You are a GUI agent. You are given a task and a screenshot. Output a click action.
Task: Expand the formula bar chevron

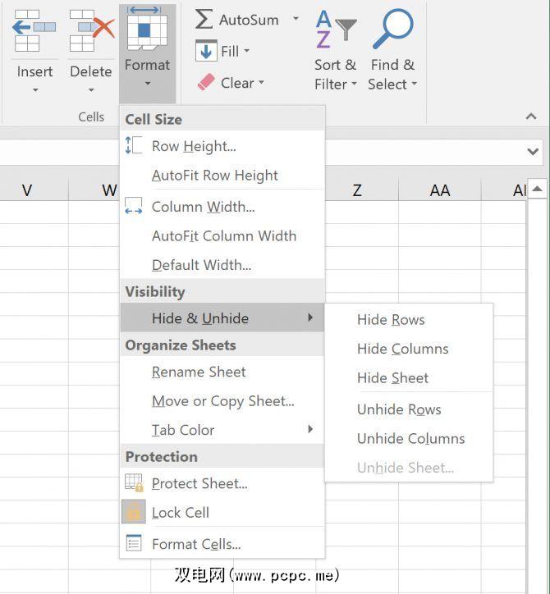click(534, 152)
